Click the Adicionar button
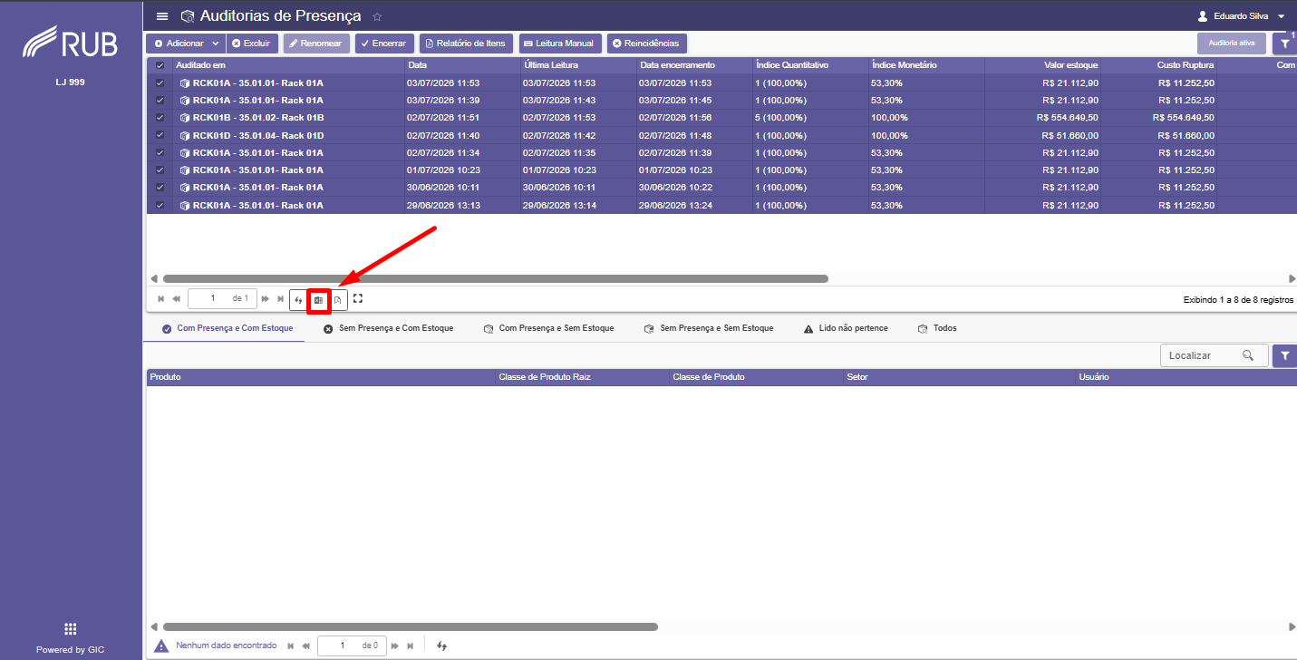 pyautogui.click(x=178, y=43)
